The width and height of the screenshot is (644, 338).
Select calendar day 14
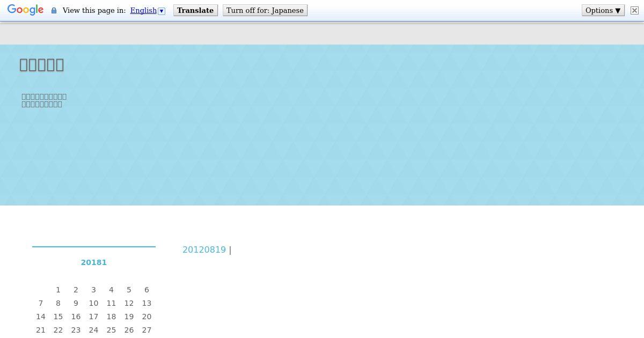tap(40, 317)
